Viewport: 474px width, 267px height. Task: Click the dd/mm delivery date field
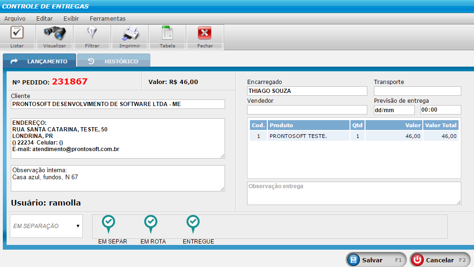[x=394, y=110]
